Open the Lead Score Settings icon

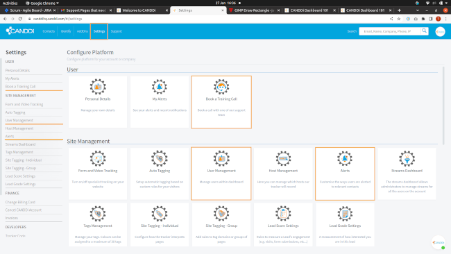point(283,214)
